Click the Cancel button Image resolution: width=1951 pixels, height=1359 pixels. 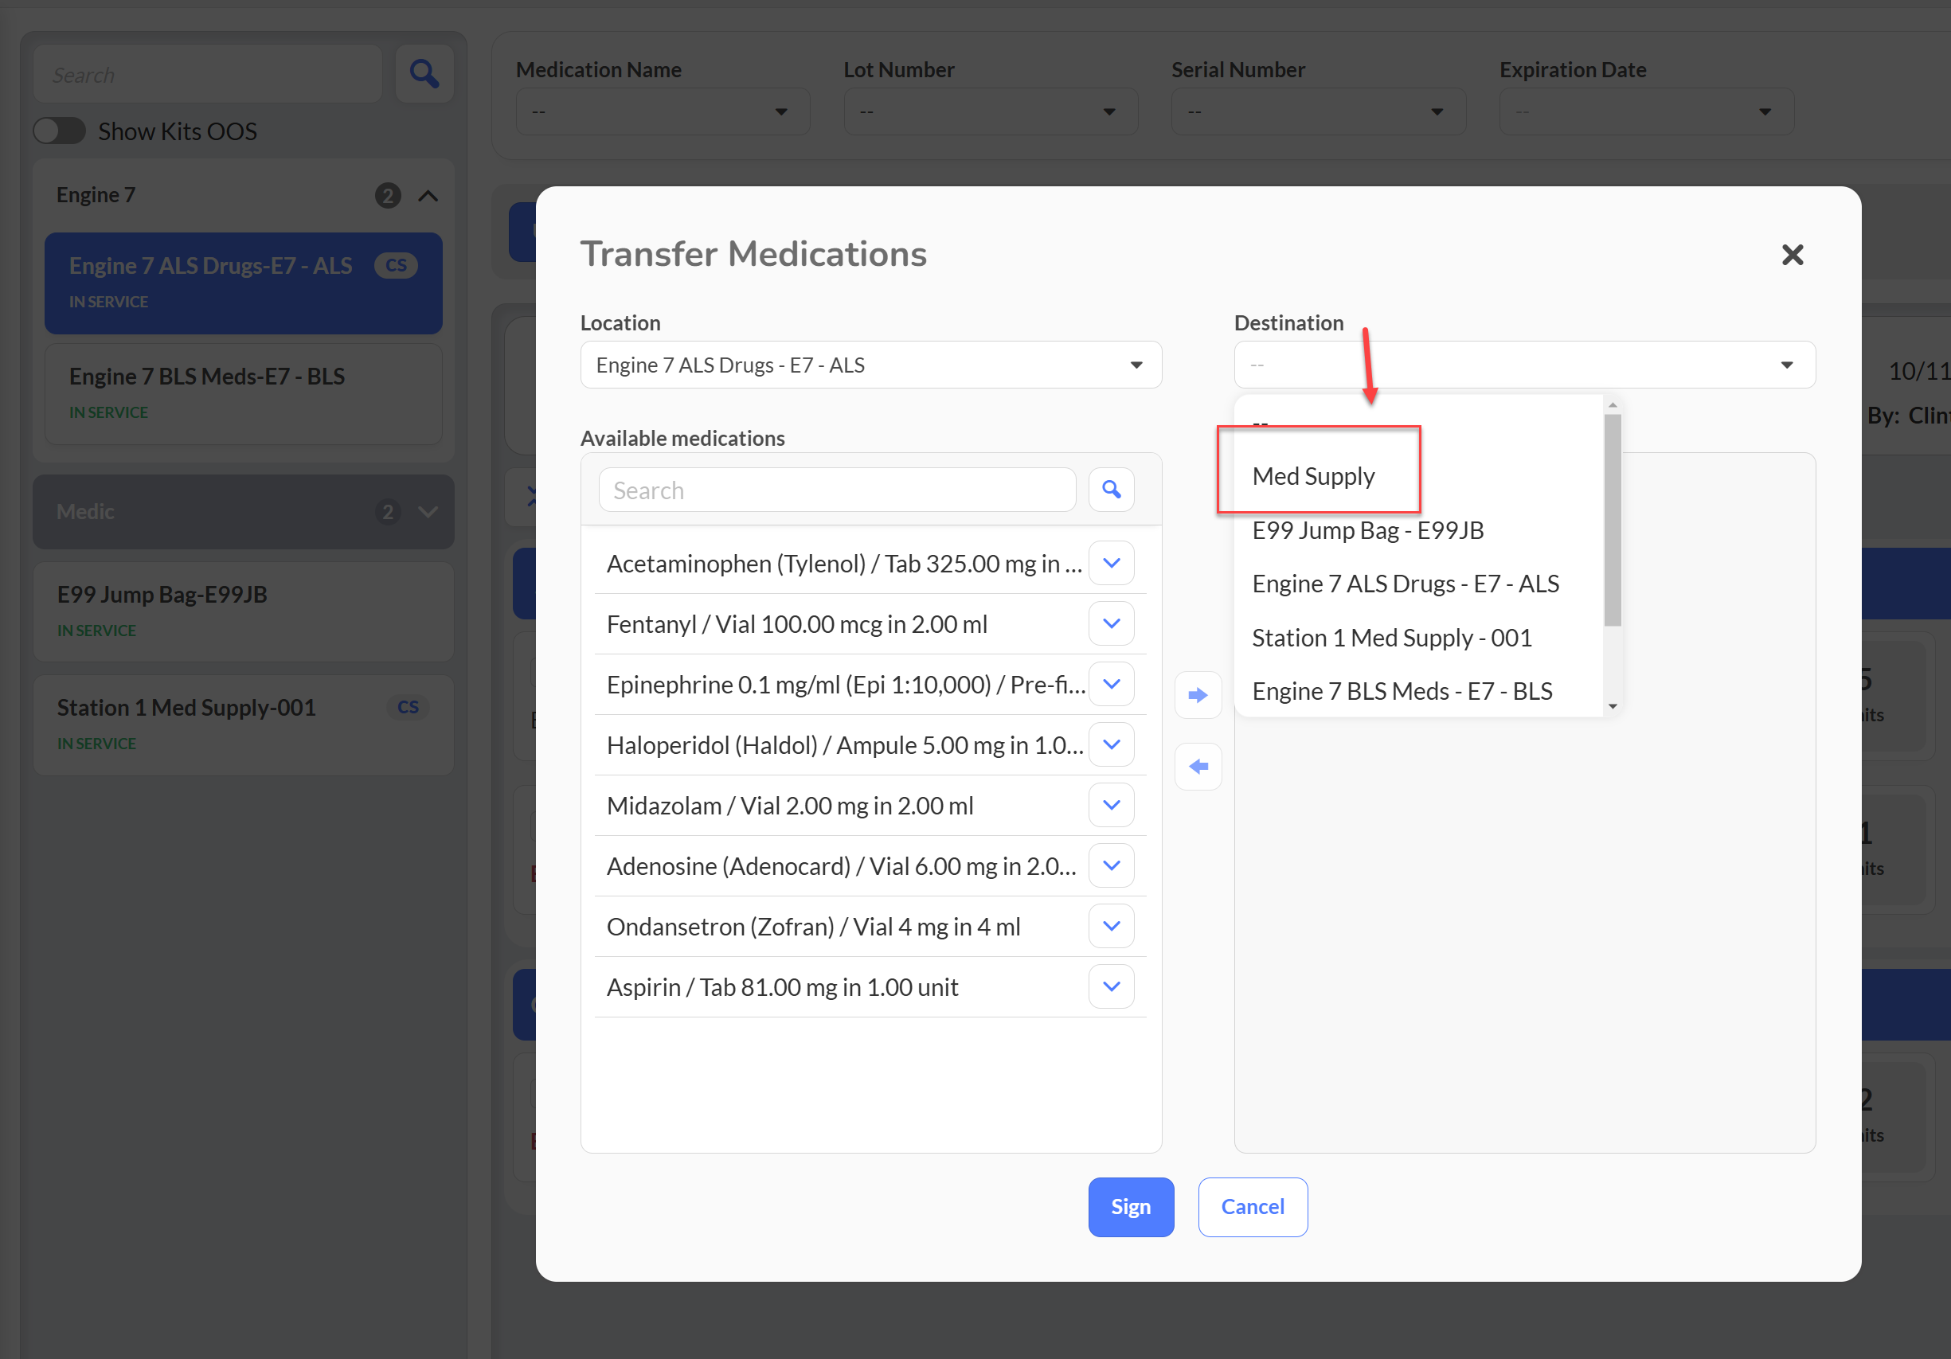click(1253, 1207)
